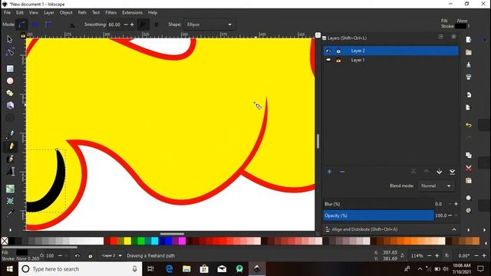Increase Blur value with plus
491x276 pixels.
pyautogui.click(x=456, y=204)
